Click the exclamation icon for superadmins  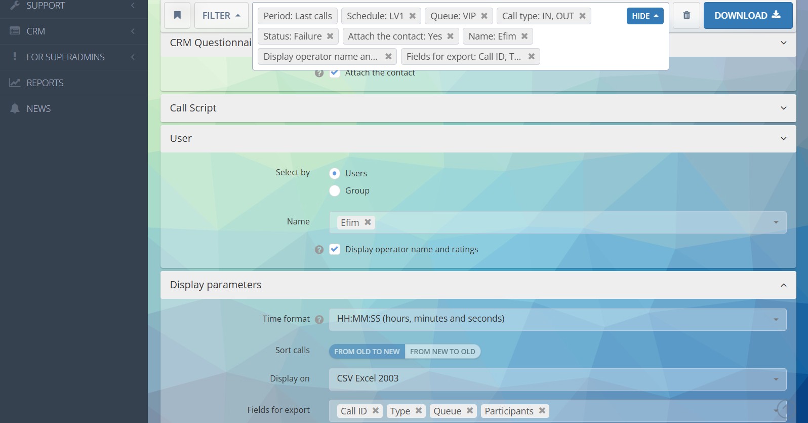pyautogui.click(x=15, y=56)
